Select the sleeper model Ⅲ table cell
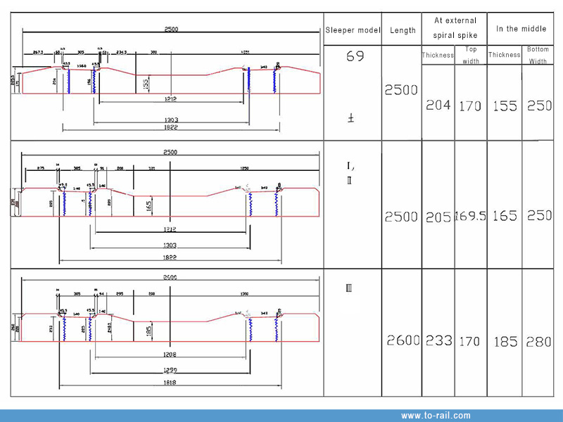 tap(348, 288)
